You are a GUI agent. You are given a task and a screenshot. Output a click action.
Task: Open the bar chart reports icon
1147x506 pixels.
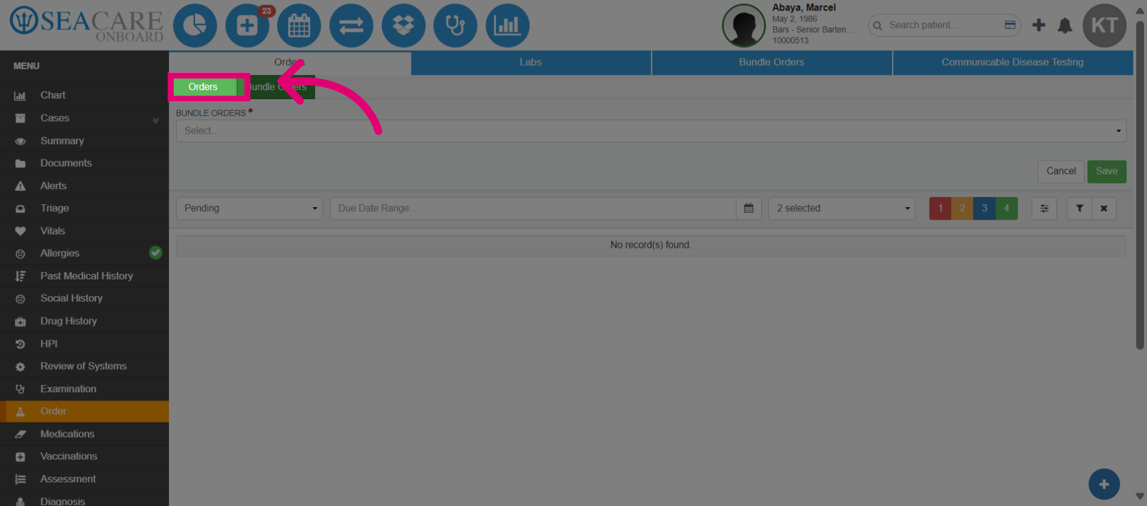click(508, 26)
